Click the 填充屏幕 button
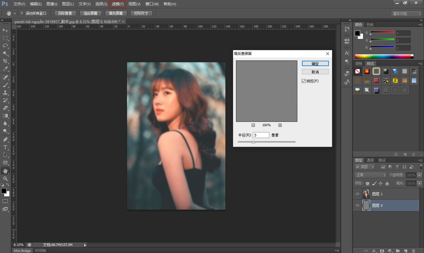Viewport: 424px width, 253px height. click(116, 13)
